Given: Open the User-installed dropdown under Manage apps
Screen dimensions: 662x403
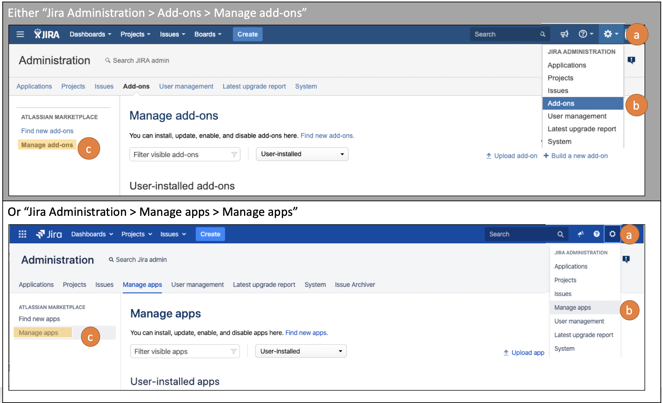Looking at the screenshot, I should pyautogui.click(x=301, y=351).
